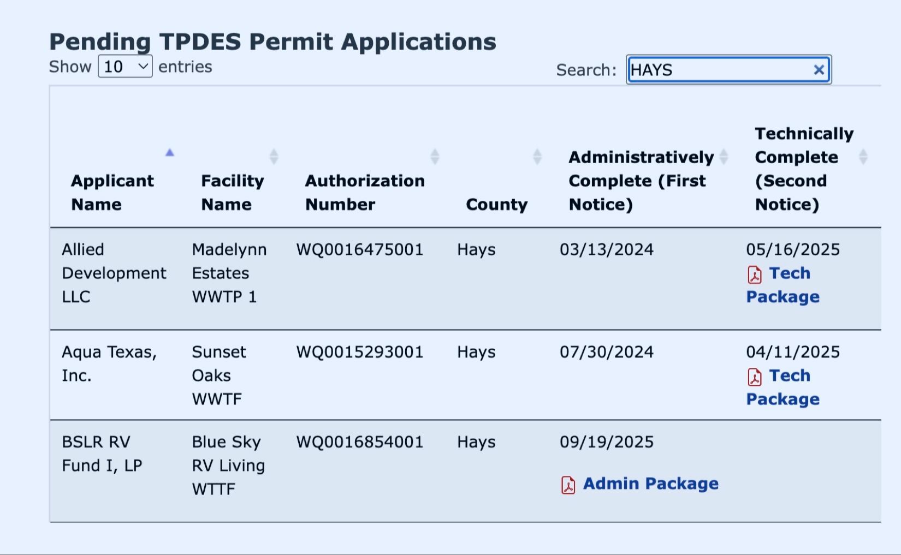This screenshot has width=901, height=555.
Task: Click PDF icon beside Admin Package
Action: click(568, 485)
